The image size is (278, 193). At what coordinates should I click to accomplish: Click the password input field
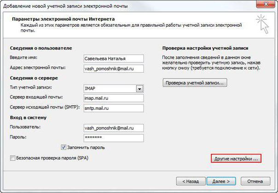[113, 137]
